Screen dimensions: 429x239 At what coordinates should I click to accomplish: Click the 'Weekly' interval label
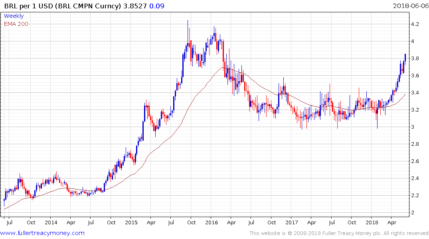[14, 16]
